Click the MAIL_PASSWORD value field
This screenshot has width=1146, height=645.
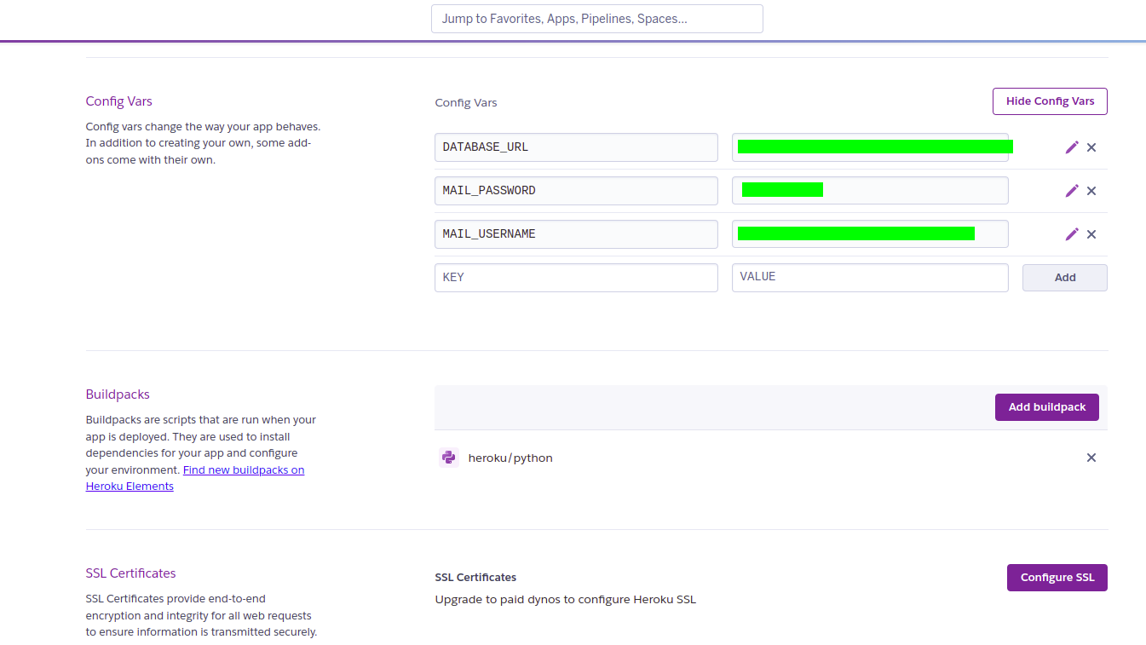pyautogui.click(x=870, y=191)
